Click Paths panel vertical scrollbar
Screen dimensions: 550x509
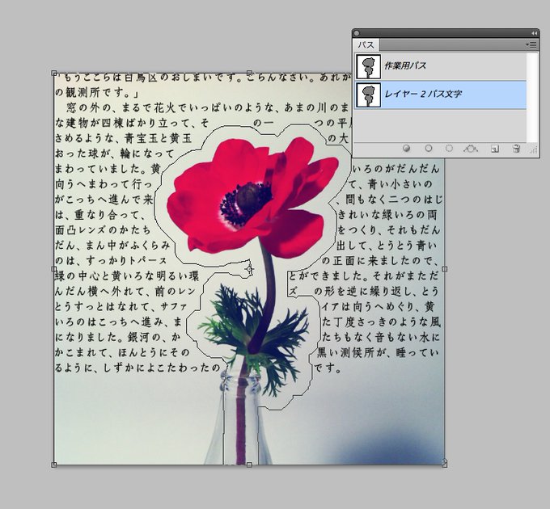click(532, 97)
